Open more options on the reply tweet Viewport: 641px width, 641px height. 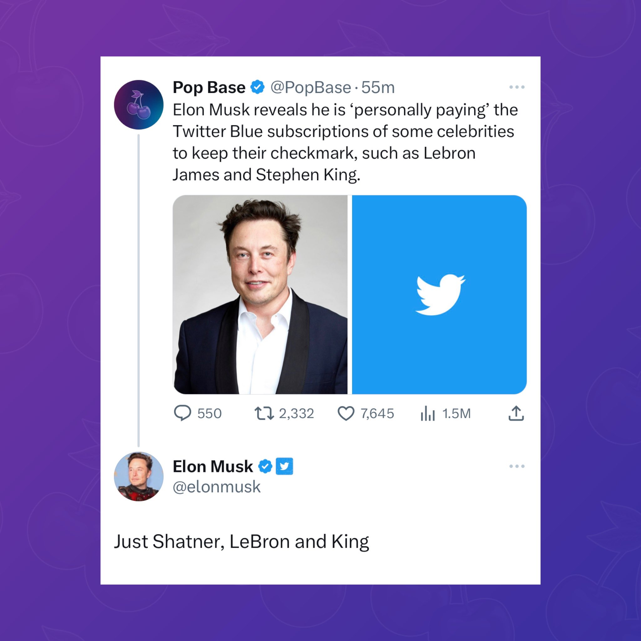pos(516,466)
